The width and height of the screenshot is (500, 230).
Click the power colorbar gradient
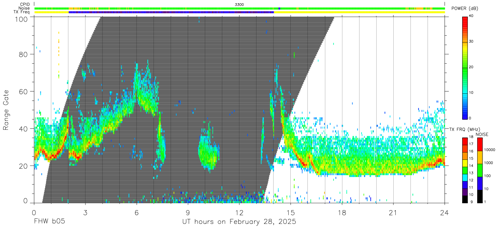(x=465, y=67)
